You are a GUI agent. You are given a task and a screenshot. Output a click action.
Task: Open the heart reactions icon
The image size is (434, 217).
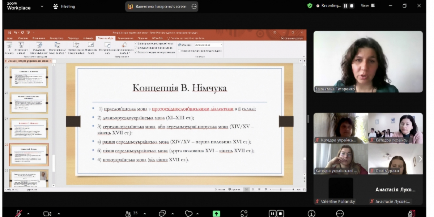[188, 213]
